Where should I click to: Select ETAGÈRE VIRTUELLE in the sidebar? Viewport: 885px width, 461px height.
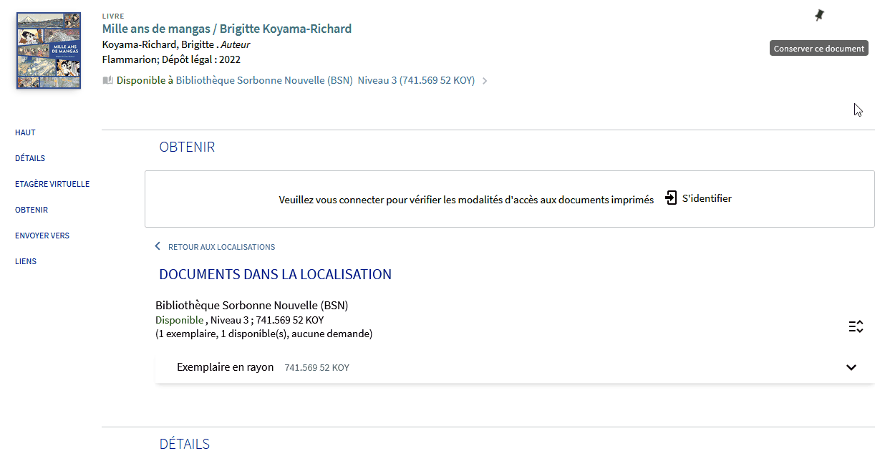pos(52,183)
